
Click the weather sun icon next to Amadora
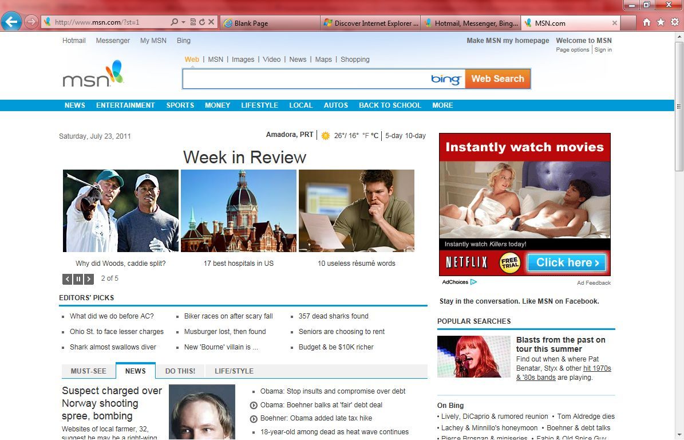pos(325,135)
